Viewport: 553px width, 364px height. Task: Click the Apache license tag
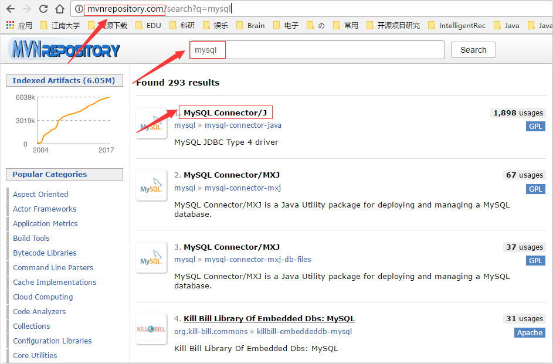[530, 332]
